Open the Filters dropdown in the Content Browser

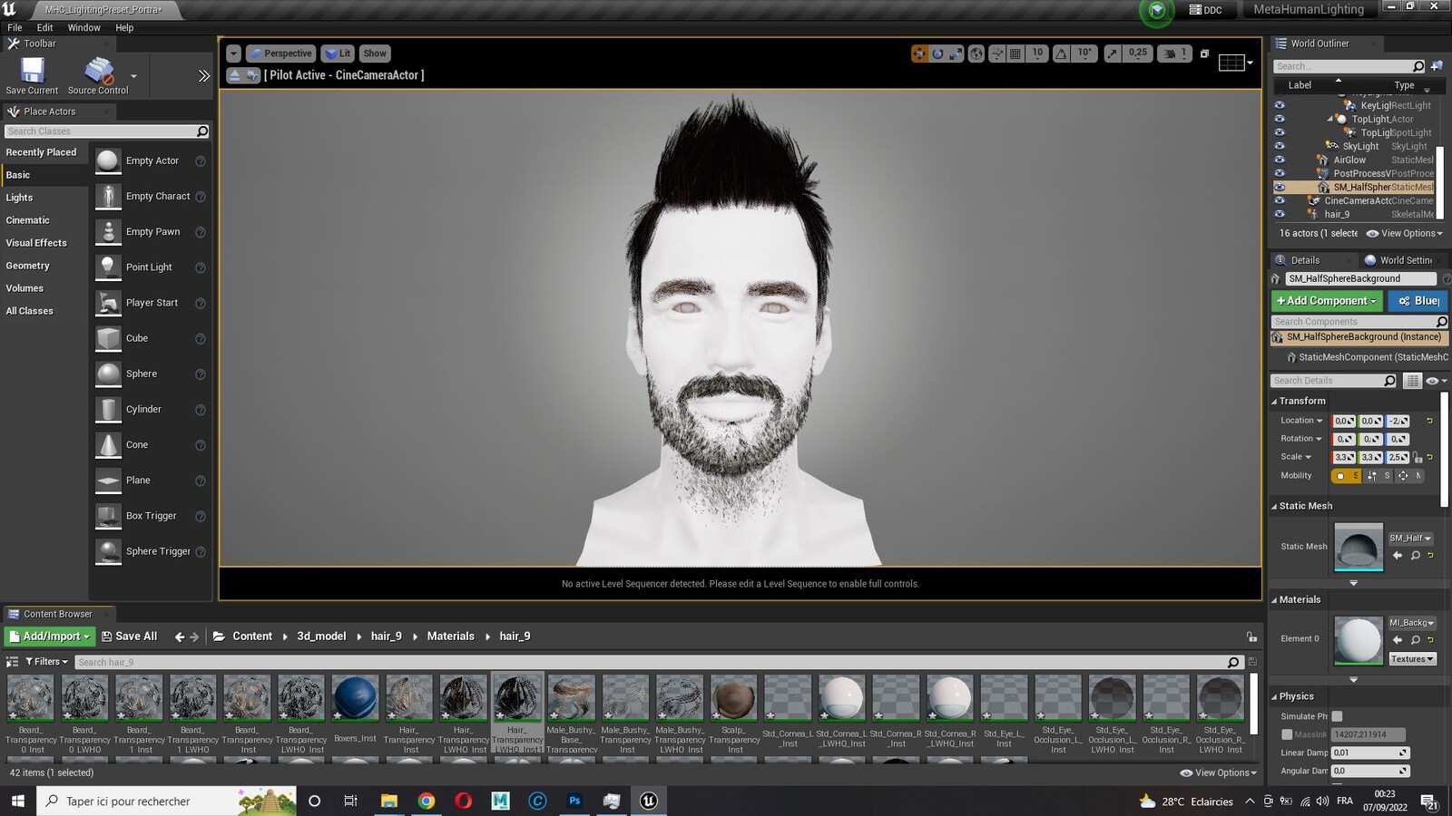point(46,662)
